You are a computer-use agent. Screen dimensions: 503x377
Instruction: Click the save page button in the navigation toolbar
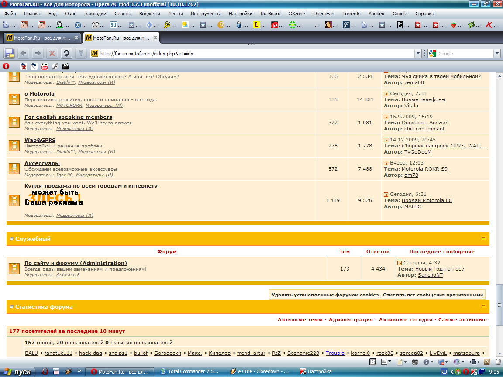coord(9,53)
